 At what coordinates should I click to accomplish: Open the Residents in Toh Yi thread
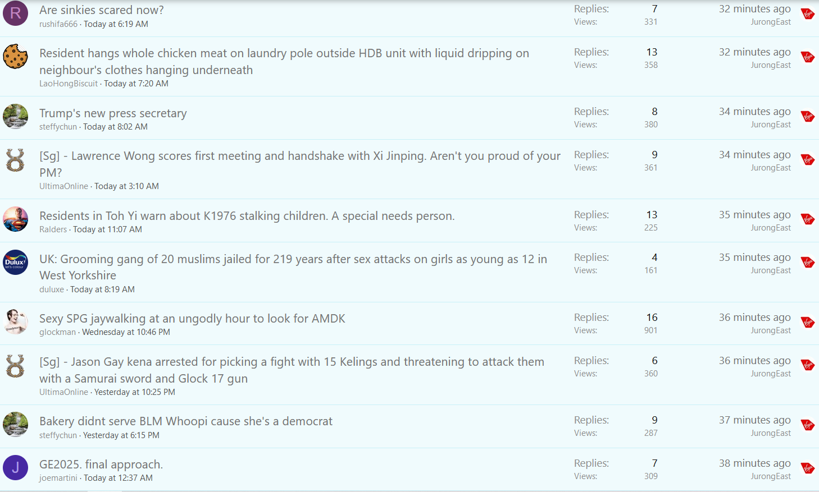click(247, 216)
